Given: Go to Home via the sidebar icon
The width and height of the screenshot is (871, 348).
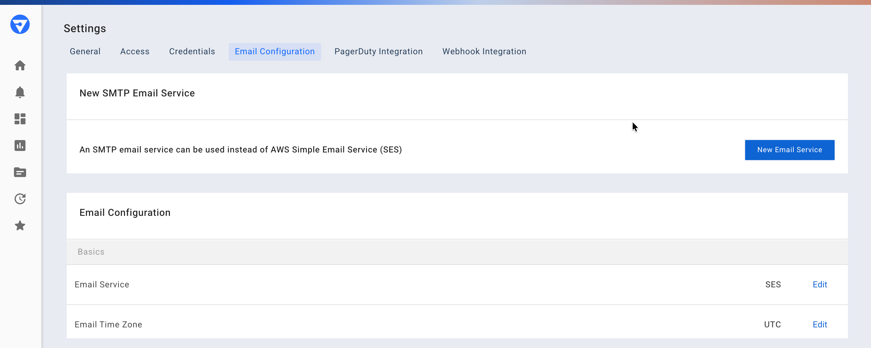Looking at the screenshot, I should click(20, 65).
